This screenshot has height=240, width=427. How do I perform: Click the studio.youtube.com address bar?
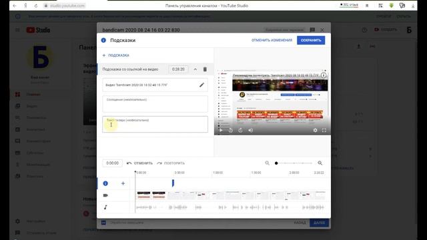67,5
